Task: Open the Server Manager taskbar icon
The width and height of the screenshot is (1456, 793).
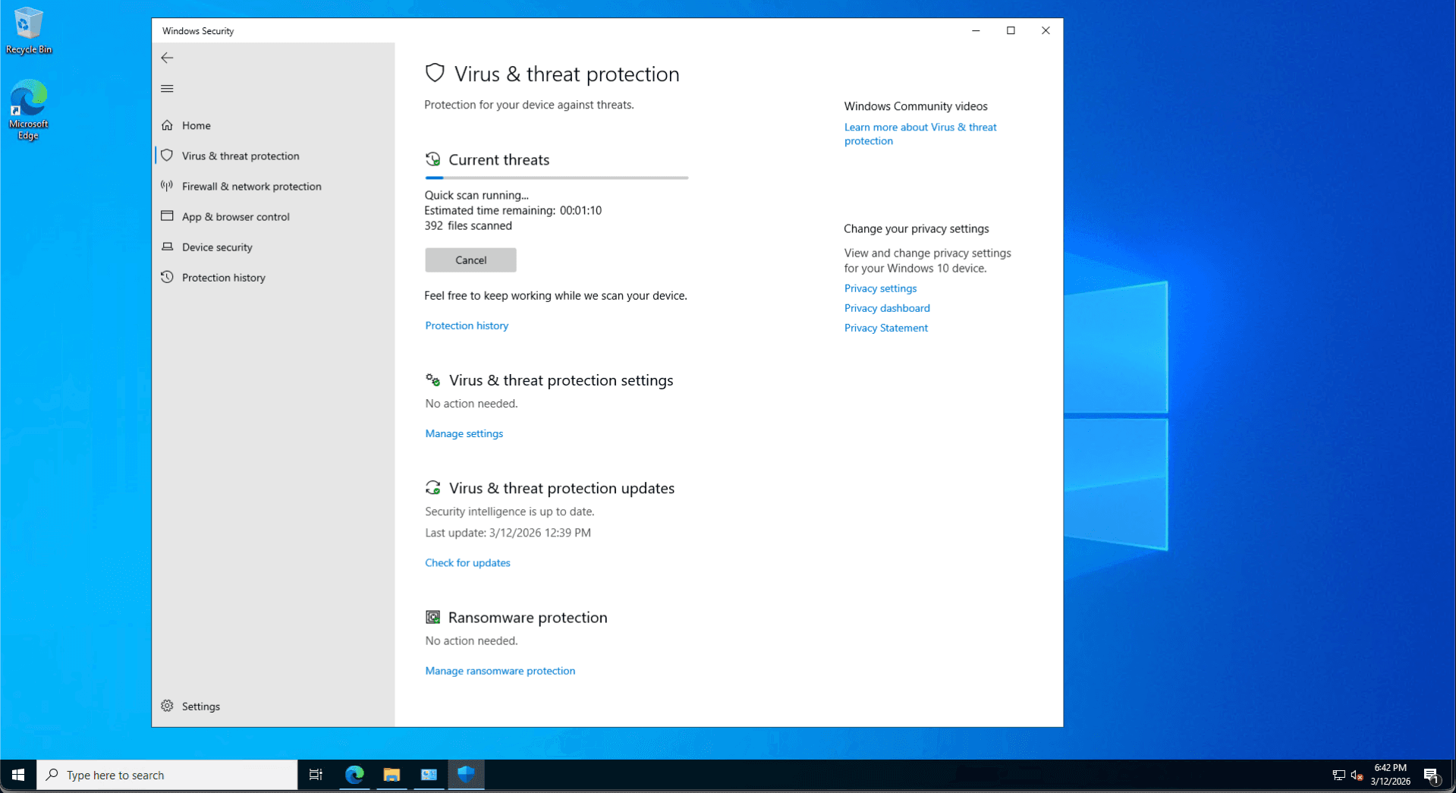Action: point(429,775)
